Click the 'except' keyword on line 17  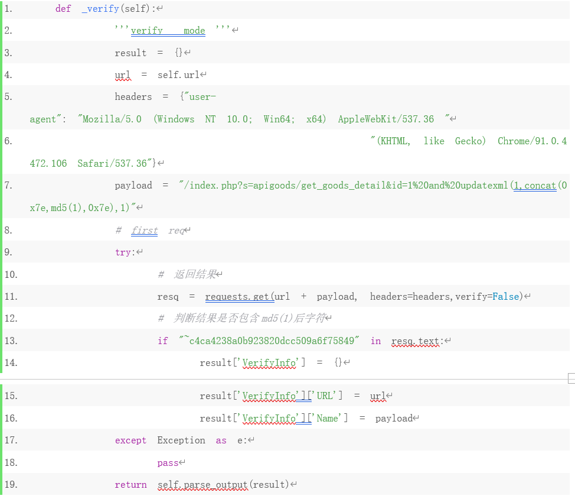[130, 440]
